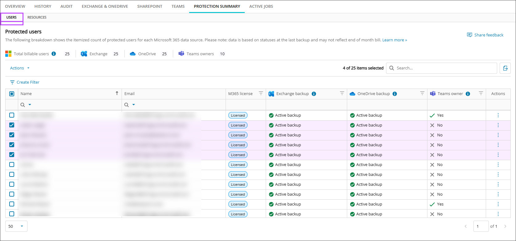Image resolution: width=516 pixels, height=241 pixels.
Task: Open the History tab
Action: point(43,6)
